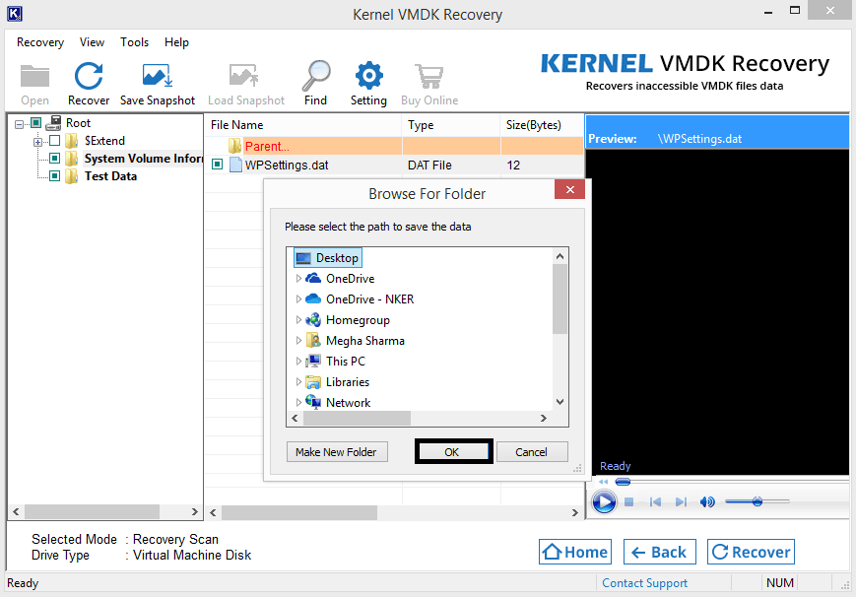Toggle the Root checkbox in tree
Viewport: 856px width, 597px height.
[x=36, y=123]
